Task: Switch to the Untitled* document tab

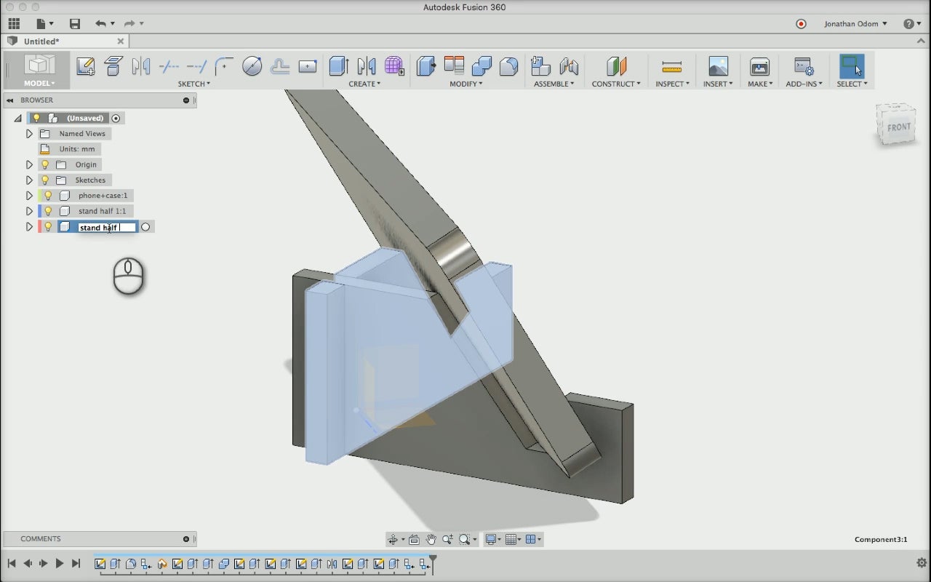Action: (41, 41)
